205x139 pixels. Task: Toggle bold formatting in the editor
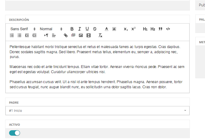(x=72, y=29)
